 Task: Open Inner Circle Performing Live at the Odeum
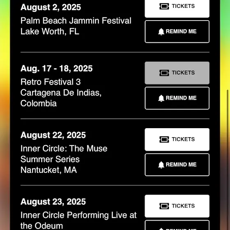(x=78, y=221)
